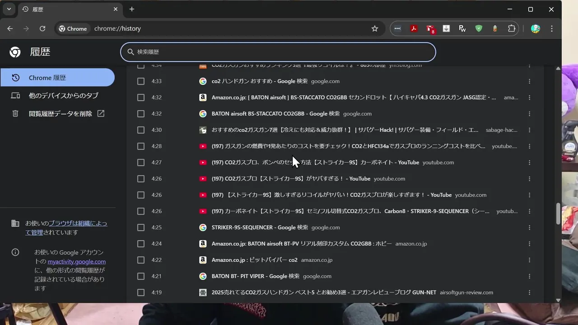Select Chrome 履歴 in the sidebar

[57, 78]
